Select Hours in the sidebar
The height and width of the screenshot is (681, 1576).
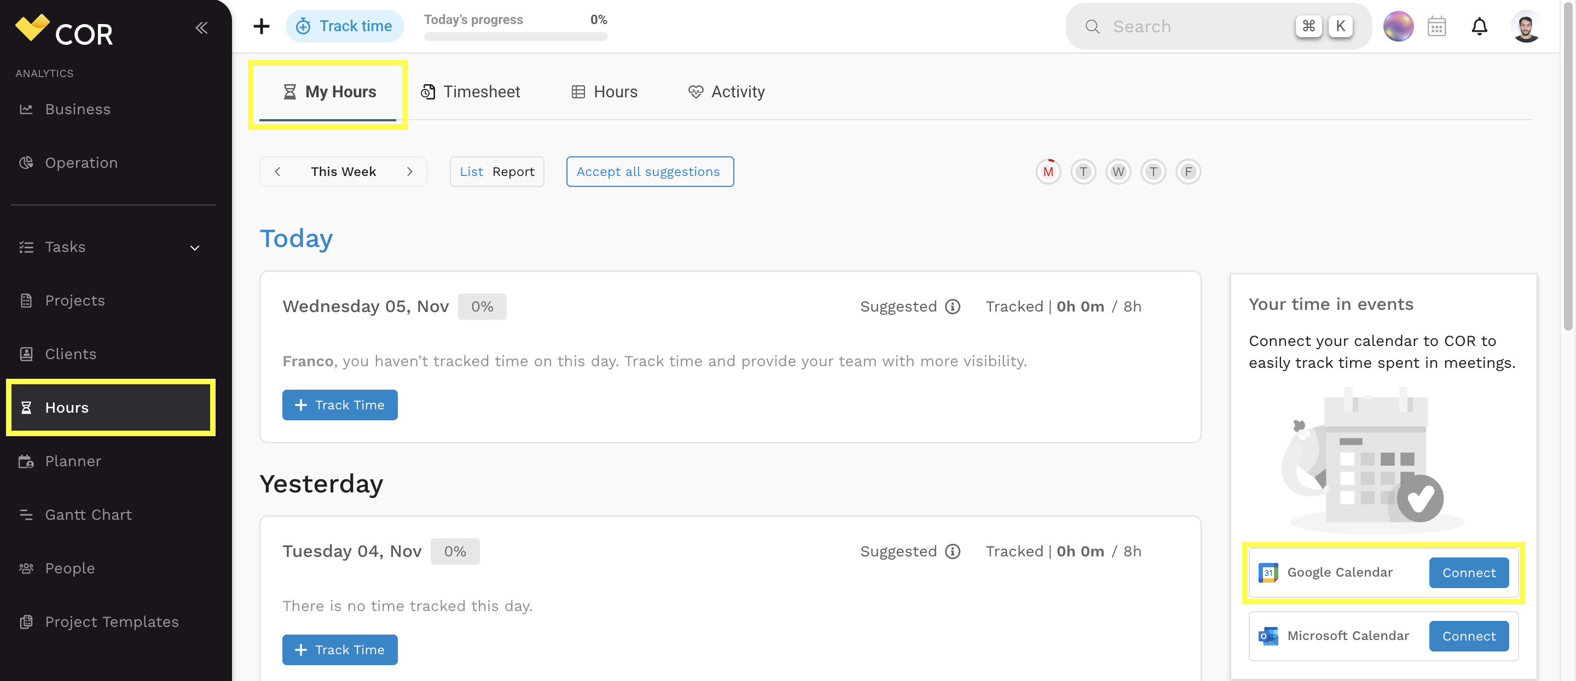point(111,408)
